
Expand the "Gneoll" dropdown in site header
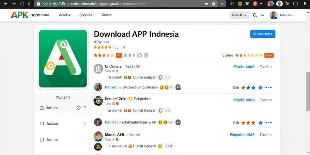click(x=239, y=15)
